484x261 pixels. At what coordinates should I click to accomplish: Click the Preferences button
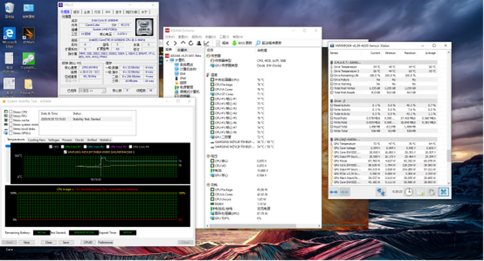coord(105,242)
